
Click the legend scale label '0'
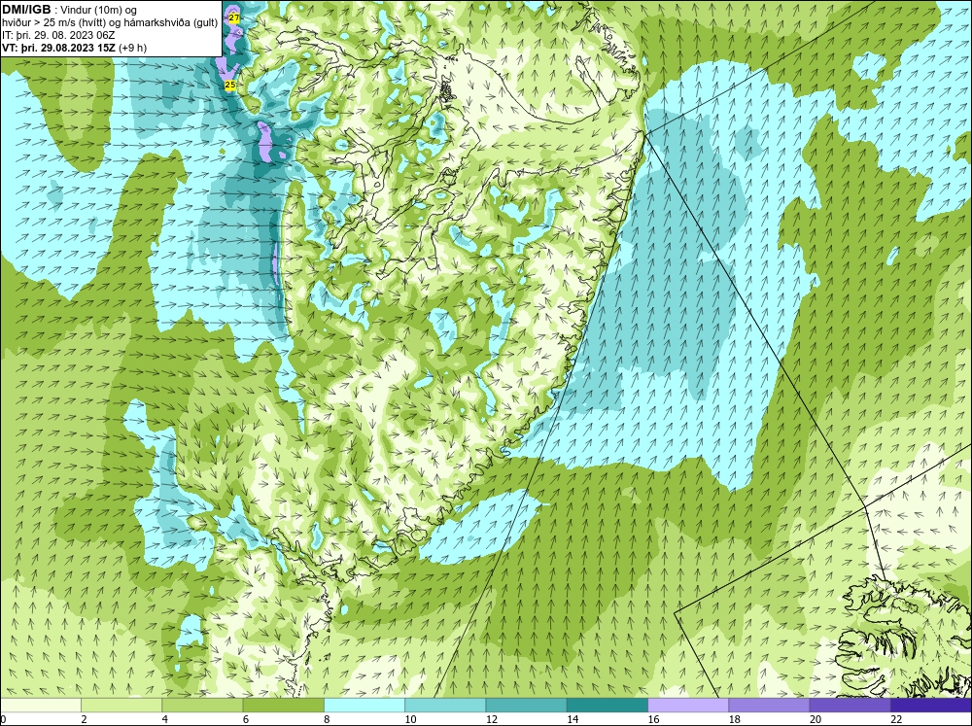(x=4, y=719)
